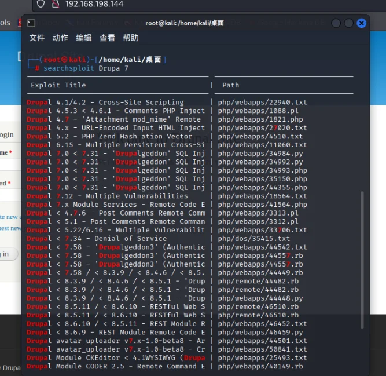Click path php/webapps/33706.txt

262,230
